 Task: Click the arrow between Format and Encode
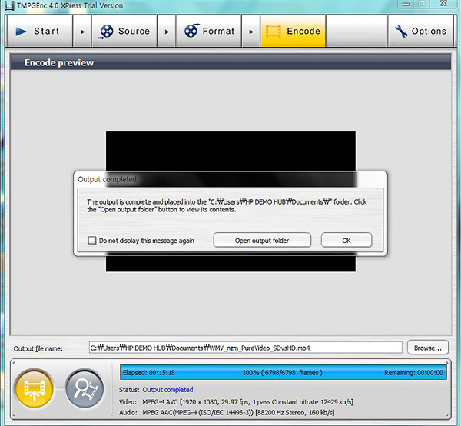pyautogui.click(x=251, y=32)
